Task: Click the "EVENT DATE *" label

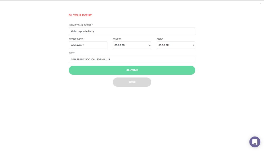Action: pos(77,39)
